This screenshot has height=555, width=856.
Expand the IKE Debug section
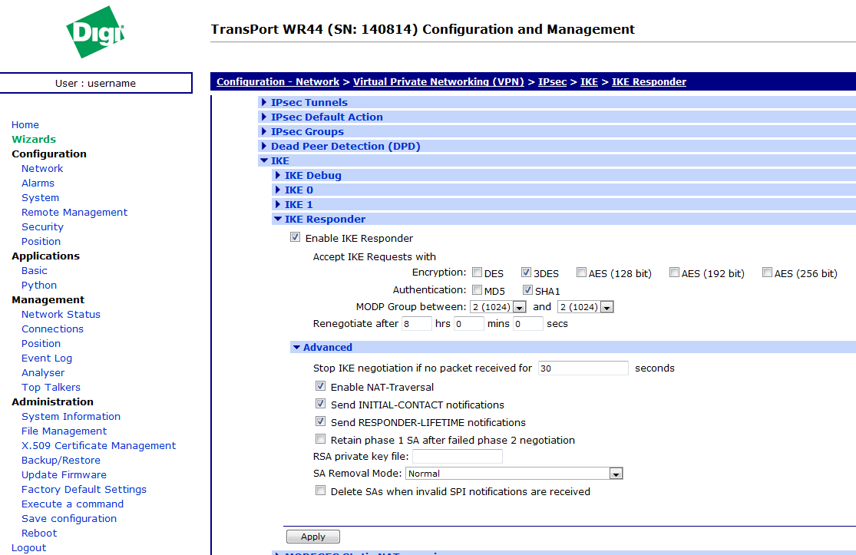click(312, 175)
